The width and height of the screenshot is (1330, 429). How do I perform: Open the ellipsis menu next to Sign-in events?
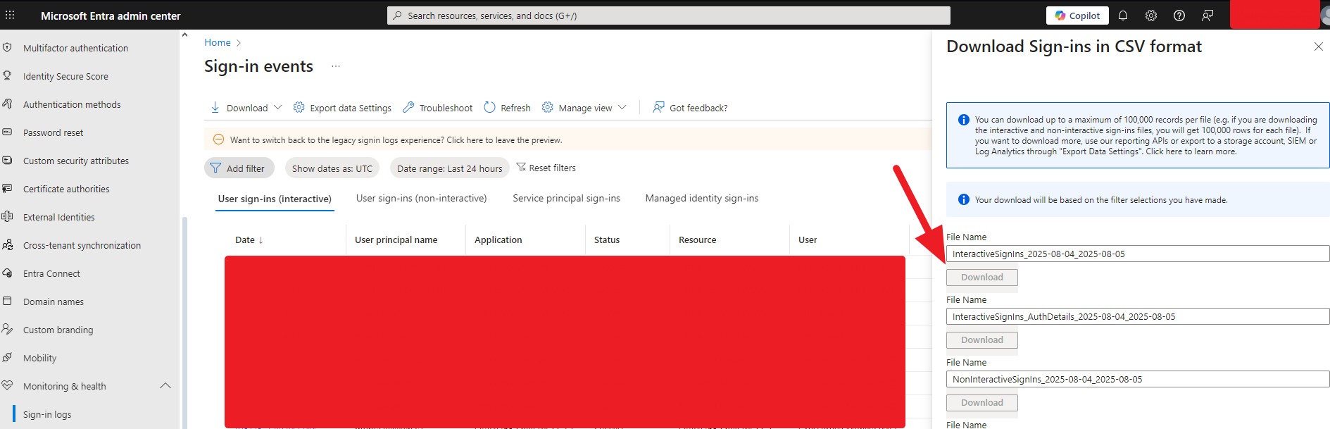coord(336,66)
